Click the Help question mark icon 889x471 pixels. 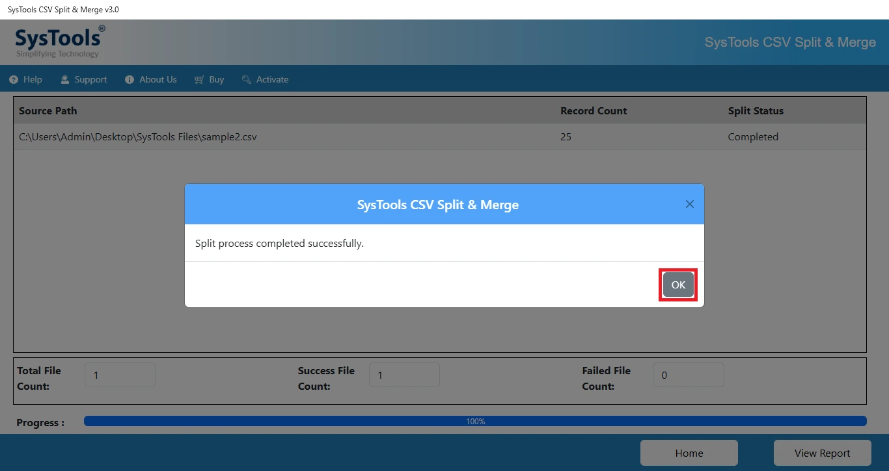[x=14, y=79]
